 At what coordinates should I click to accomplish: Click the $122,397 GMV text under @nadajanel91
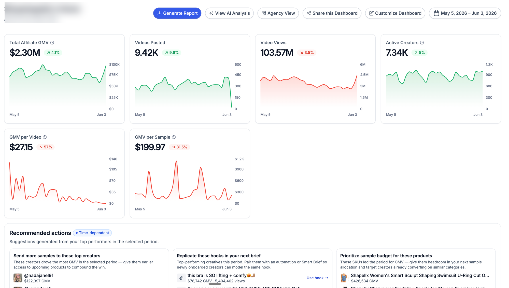(37, 281)
